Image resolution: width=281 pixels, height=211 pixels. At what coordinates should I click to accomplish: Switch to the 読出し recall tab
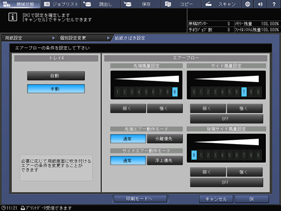(101, 4)
